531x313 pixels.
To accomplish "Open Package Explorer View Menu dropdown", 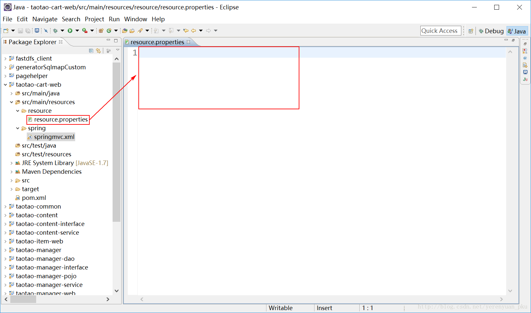I will [118, 50].
